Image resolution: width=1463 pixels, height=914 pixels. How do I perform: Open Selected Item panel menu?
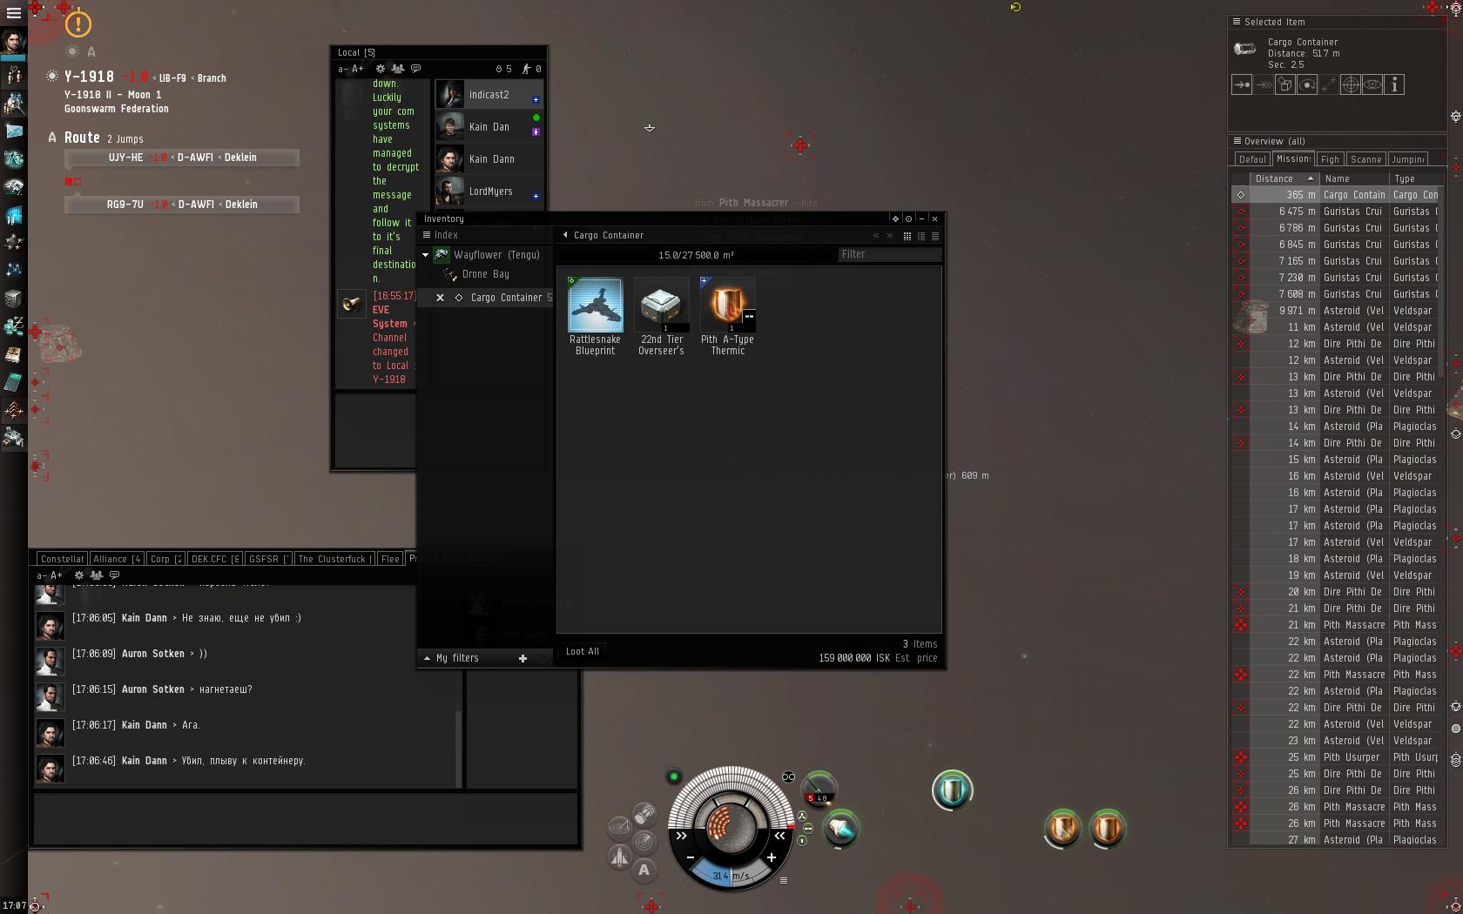1236,22
